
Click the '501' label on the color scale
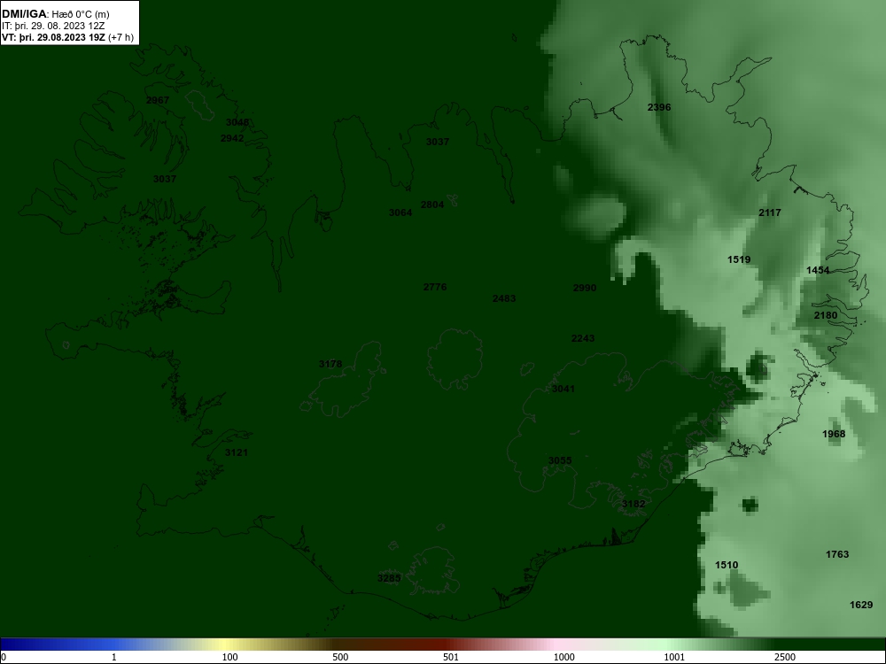coord(451,657)
